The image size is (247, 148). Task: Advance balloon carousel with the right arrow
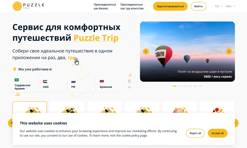click(229, 51)
